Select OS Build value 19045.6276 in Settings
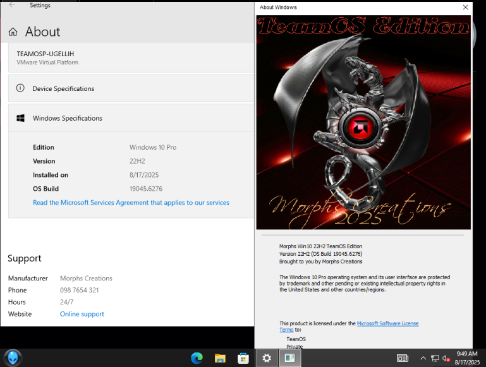This screenshot has height=367, width=486. click(146, 189)
